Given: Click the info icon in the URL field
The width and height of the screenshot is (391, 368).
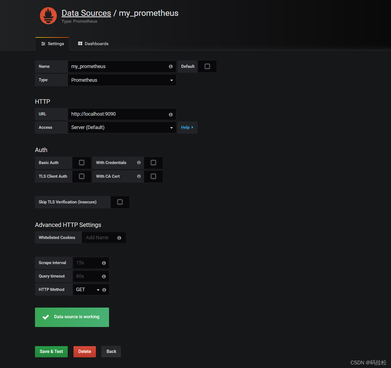Looking at the screenshot, I should [171, 115].
